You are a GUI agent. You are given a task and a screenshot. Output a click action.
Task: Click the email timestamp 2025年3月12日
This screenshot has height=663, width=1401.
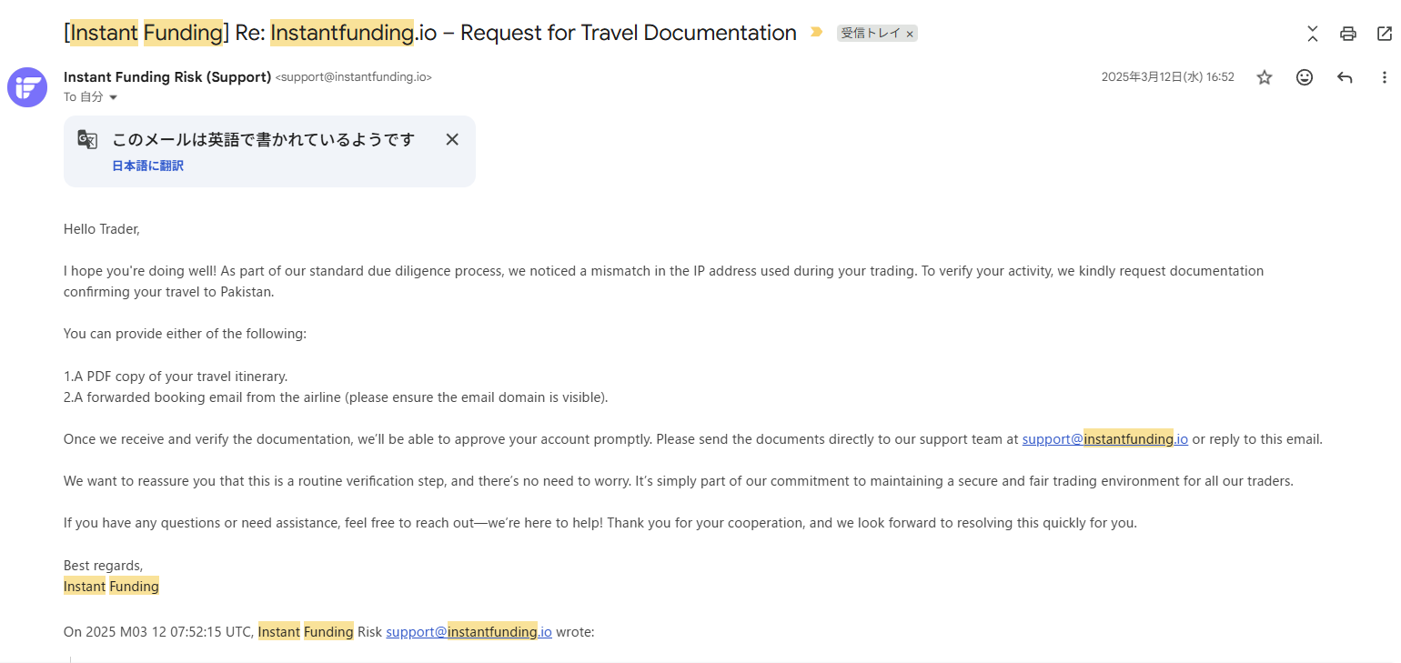pyautogui.click(x=1167, y=77)
